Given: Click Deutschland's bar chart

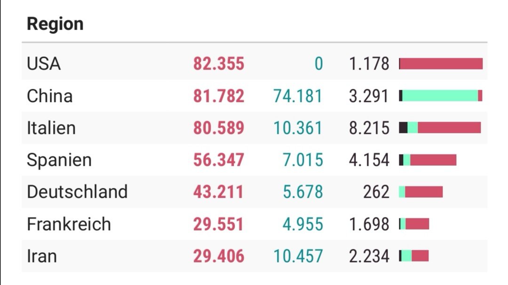Looking at the screenshot, I should coord(421,192).
